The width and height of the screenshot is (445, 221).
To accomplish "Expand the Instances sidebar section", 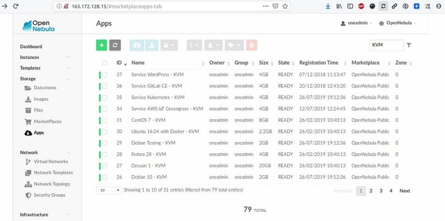I will tap(45, 57).
